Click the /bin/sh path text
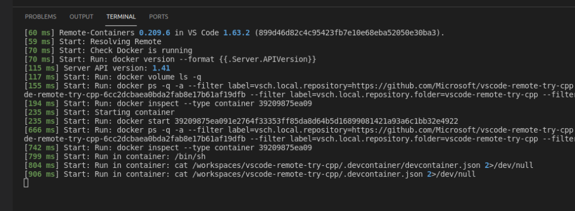The image size is (575, 211). click(x=190, y=157)
